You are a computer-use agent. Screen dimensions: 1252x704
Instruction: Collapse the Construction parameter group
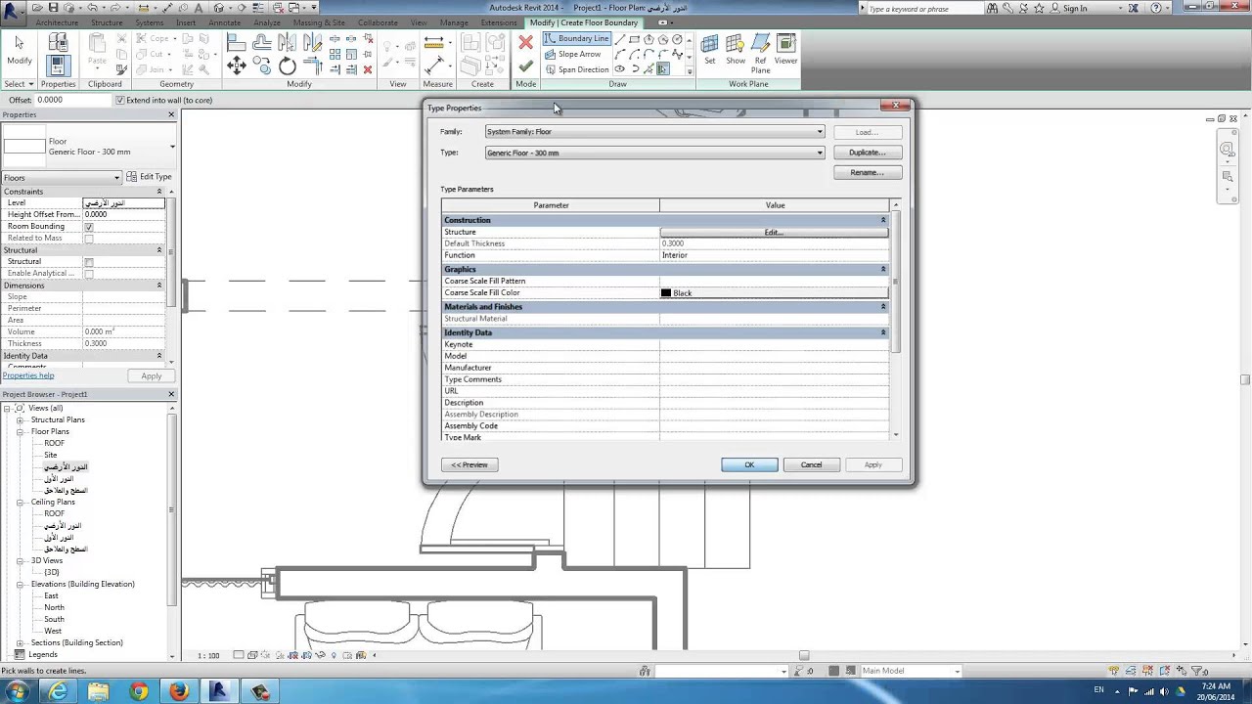(883, 220)
